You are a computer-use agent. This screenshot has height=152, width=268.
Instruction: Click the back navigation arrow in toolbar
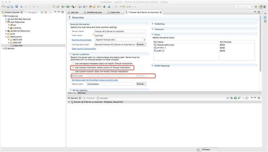pos(128,7)
